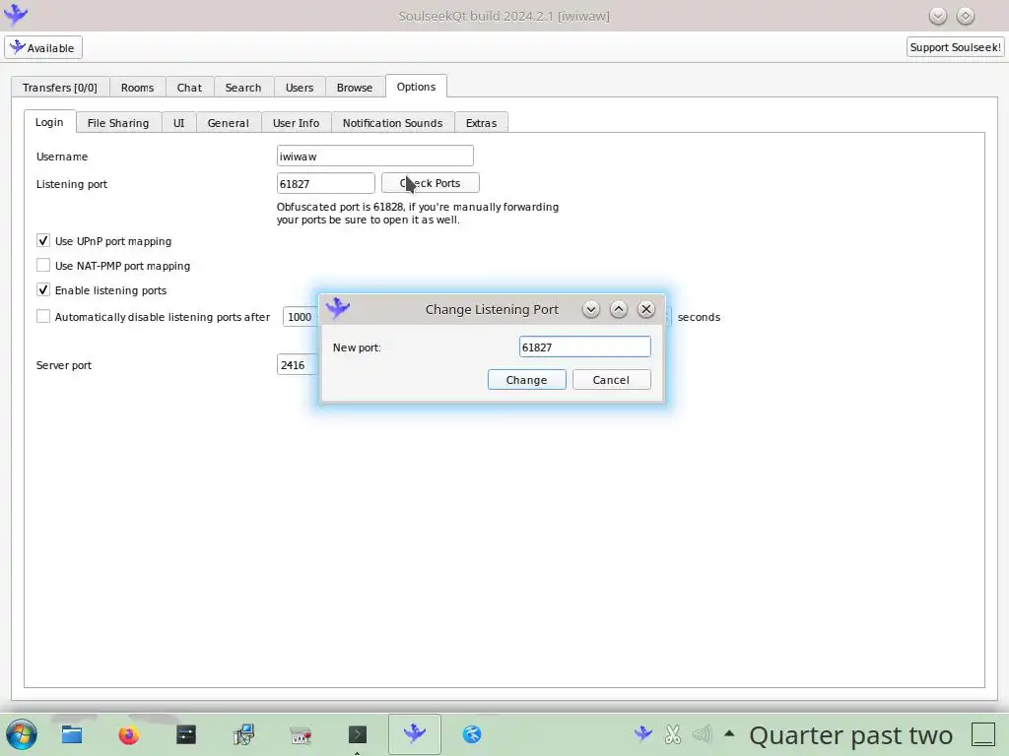Click the Check Ports button
Viewport: 1009px width, 756px height.
point(431,183)
